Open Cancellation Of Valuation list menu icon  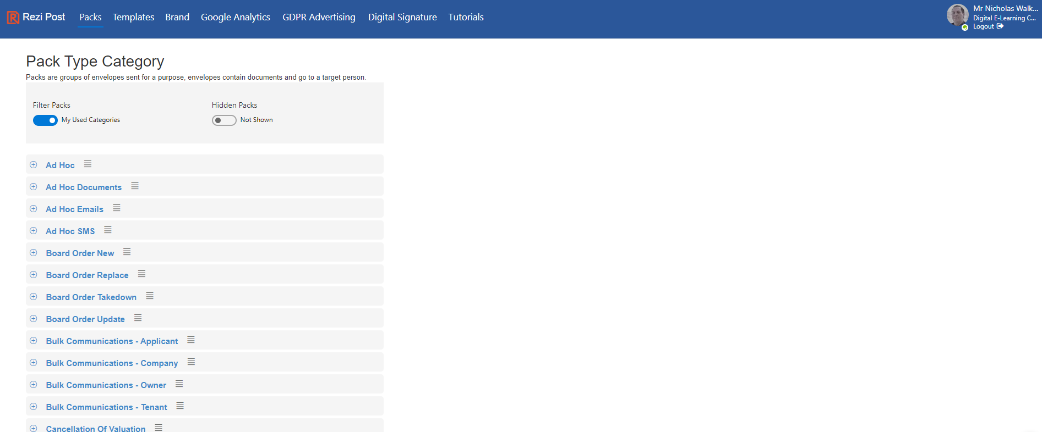159,428
